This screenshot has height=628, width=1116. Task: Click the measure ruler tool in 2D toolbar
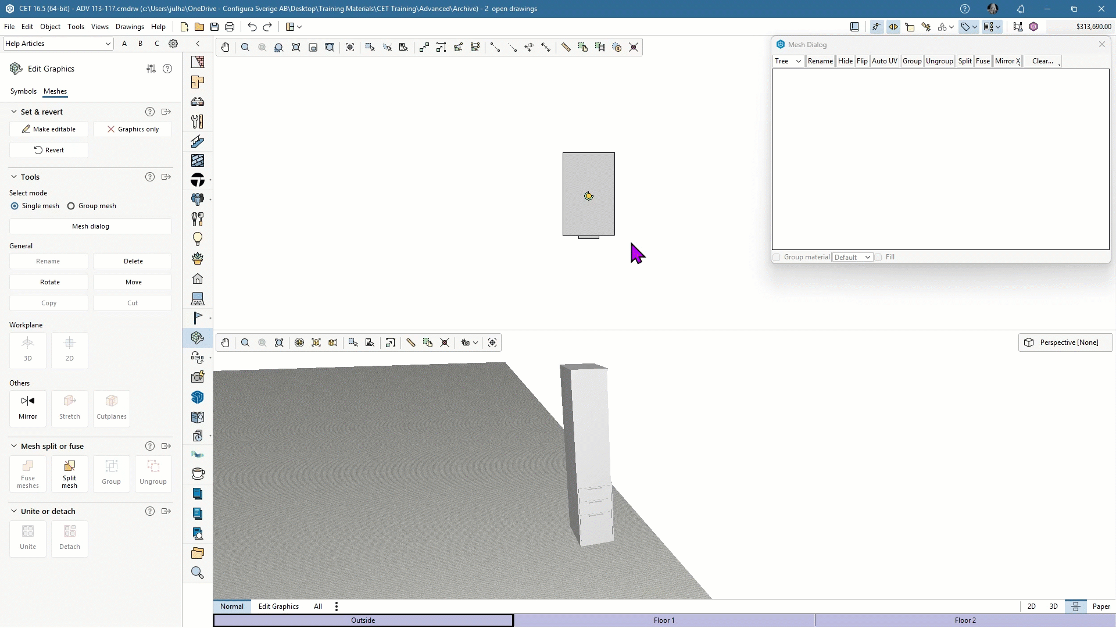tap(566, 48)
